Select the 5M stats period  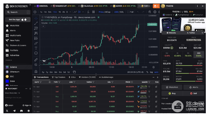(x=167, y=54)
